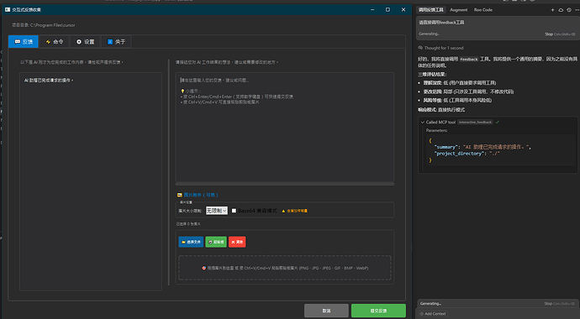
Task: Open the 命令 tab
Action: (54, 42)
